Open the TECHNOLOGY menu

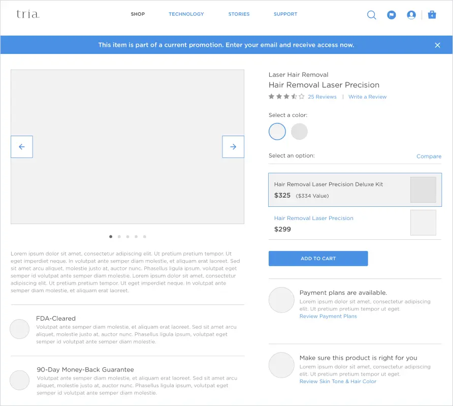(x=186, y=14)
